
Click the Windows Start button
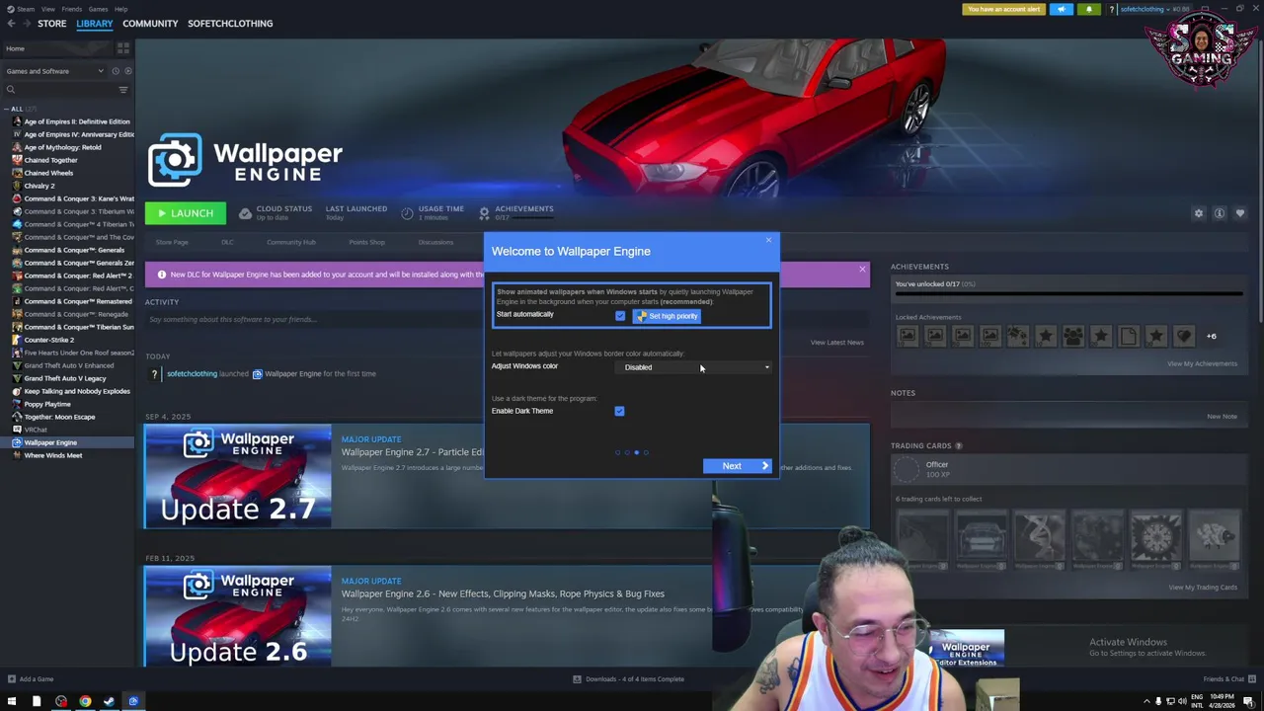point(12,702)
